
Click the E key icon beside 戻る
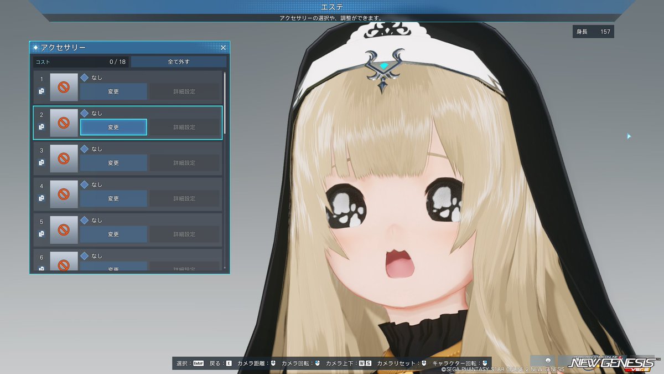(x=229, y=363)
